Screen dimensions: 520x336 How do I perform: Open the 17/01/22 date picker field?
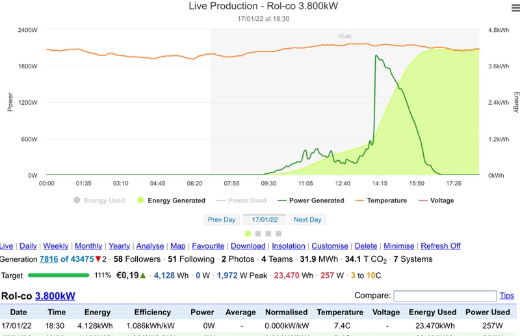point(265,219)
